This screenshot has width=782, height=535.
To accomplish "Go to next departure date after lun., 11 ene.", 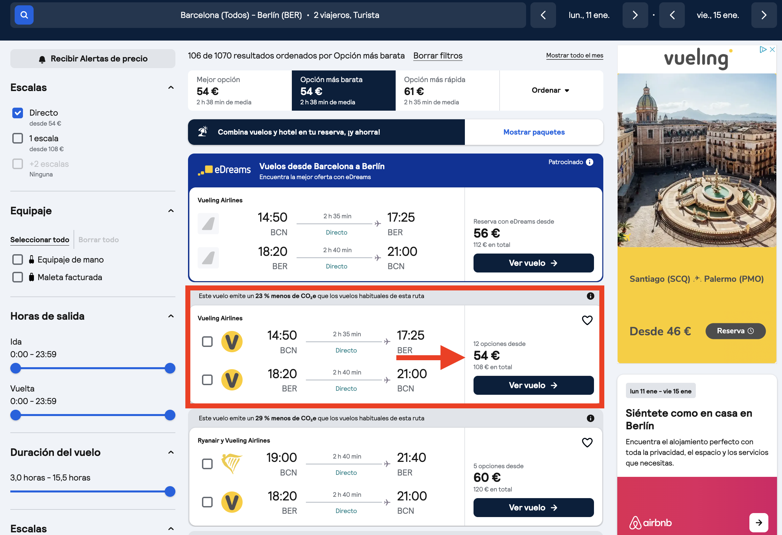I will point(635,15).
